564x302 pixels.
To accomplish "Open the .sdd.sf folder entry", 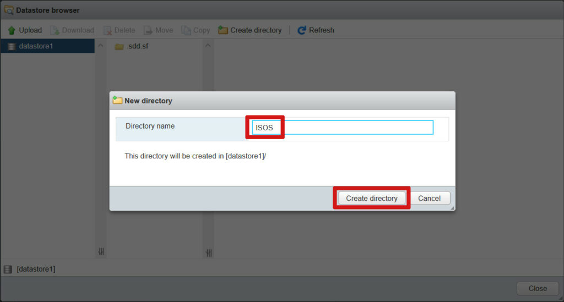I will 137,46.
